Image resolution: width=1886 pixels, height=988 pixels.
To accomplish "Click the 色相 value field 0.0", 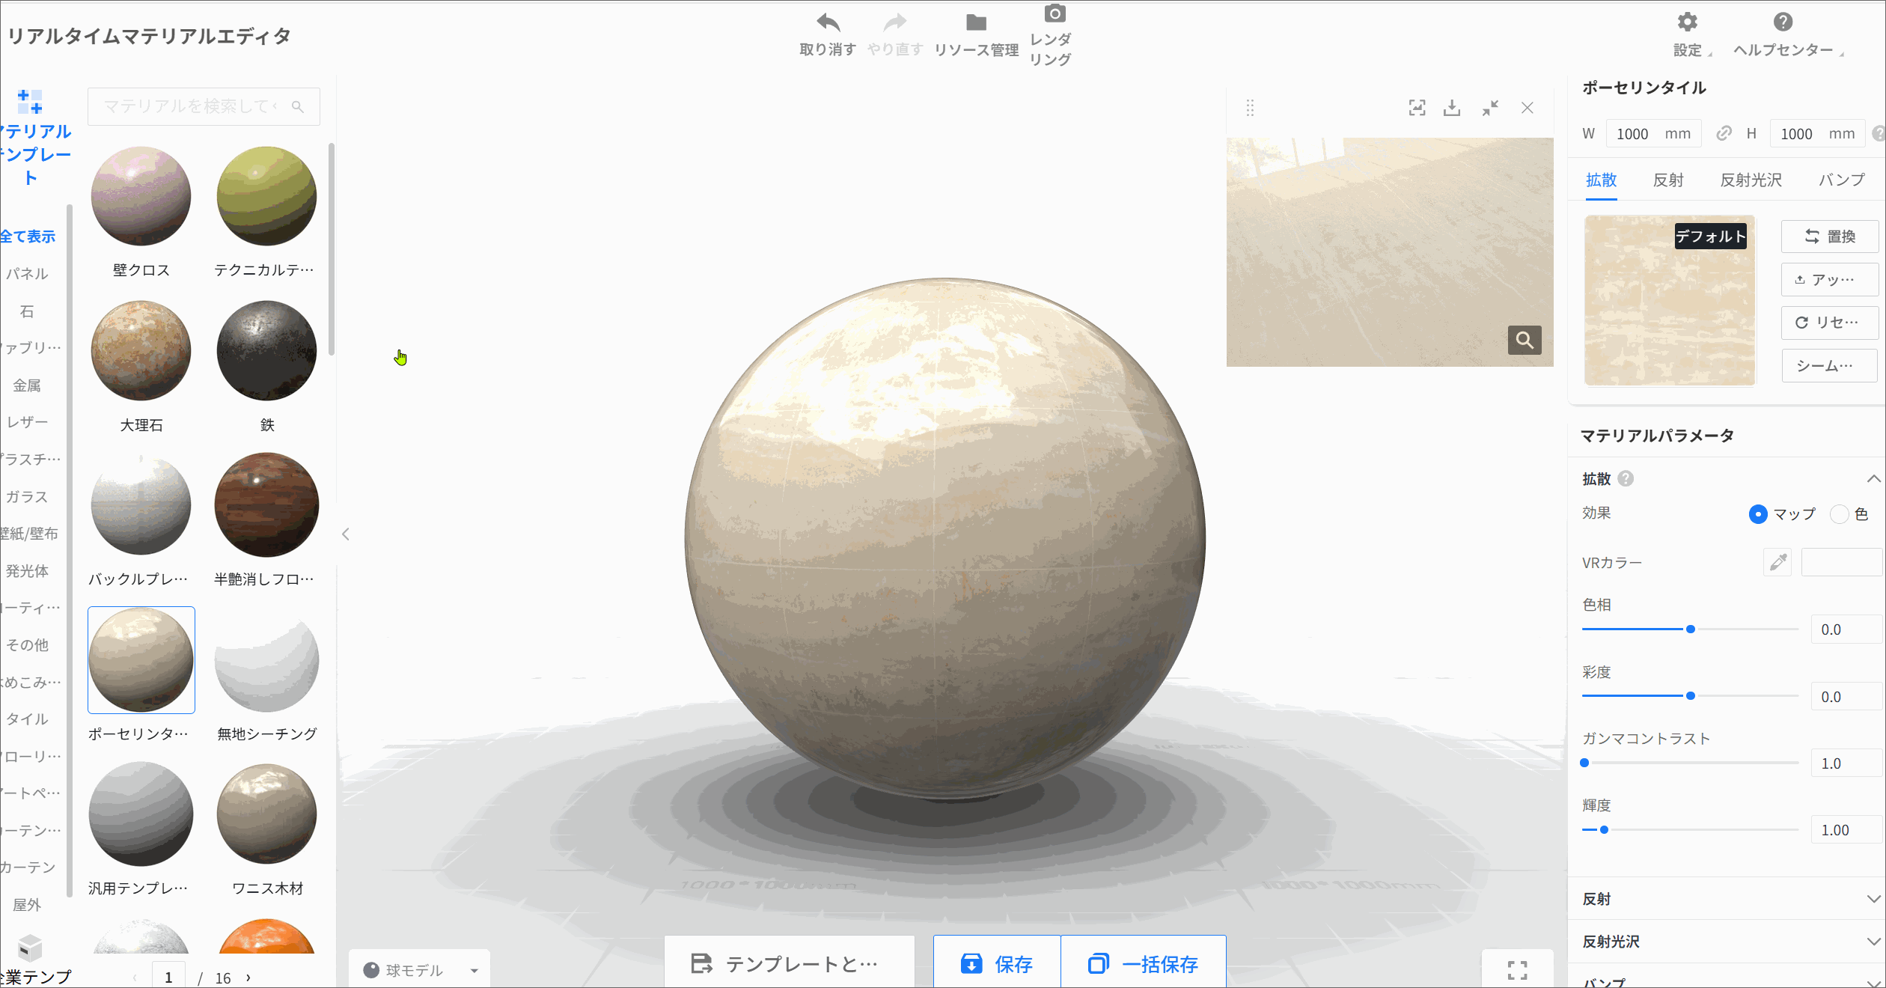I will coord(1846,629).
